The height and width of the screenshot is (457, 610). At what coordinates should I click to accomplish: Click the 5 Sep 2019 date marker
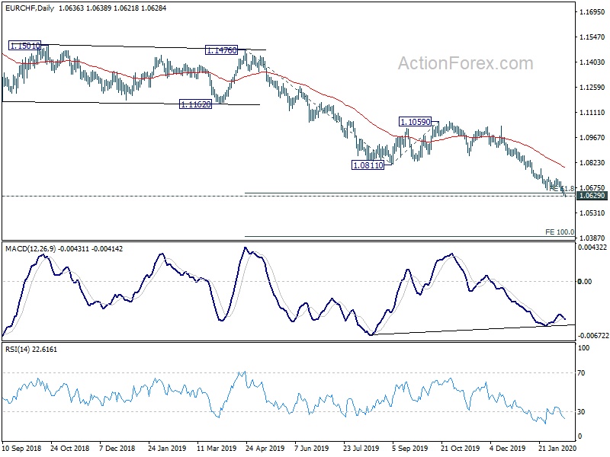pos(410,448)
